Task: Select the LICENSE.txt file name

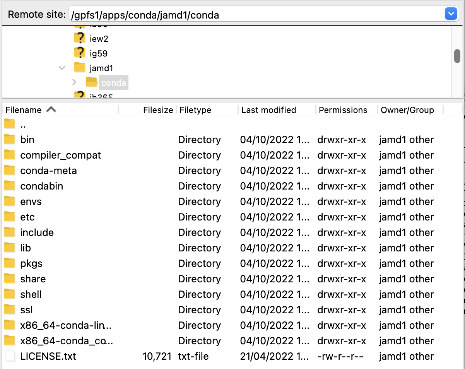Action: [48, 356]
